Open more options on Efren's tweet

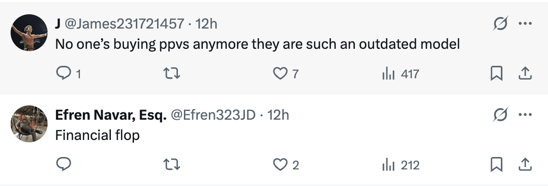(x=525, y=115)
